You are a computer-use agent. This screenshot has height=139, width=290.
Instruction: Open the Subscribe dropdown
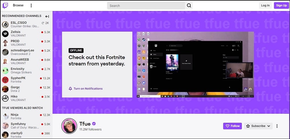pyautogui.click(x=258, y=126)
